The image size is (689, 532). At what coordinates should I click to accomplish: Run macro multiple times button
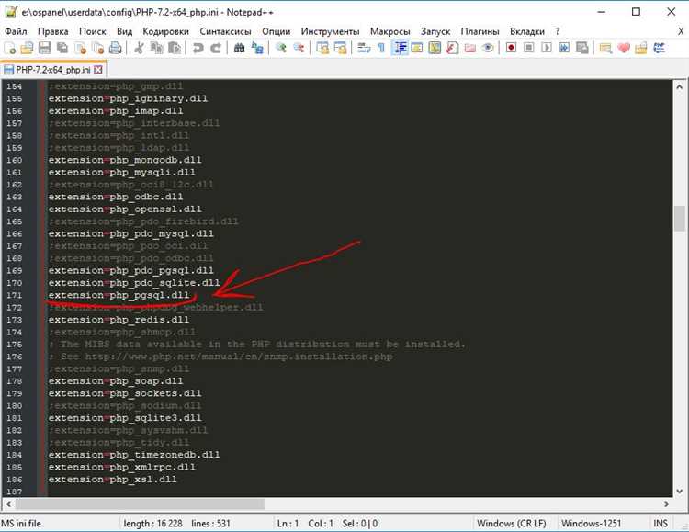564,47
